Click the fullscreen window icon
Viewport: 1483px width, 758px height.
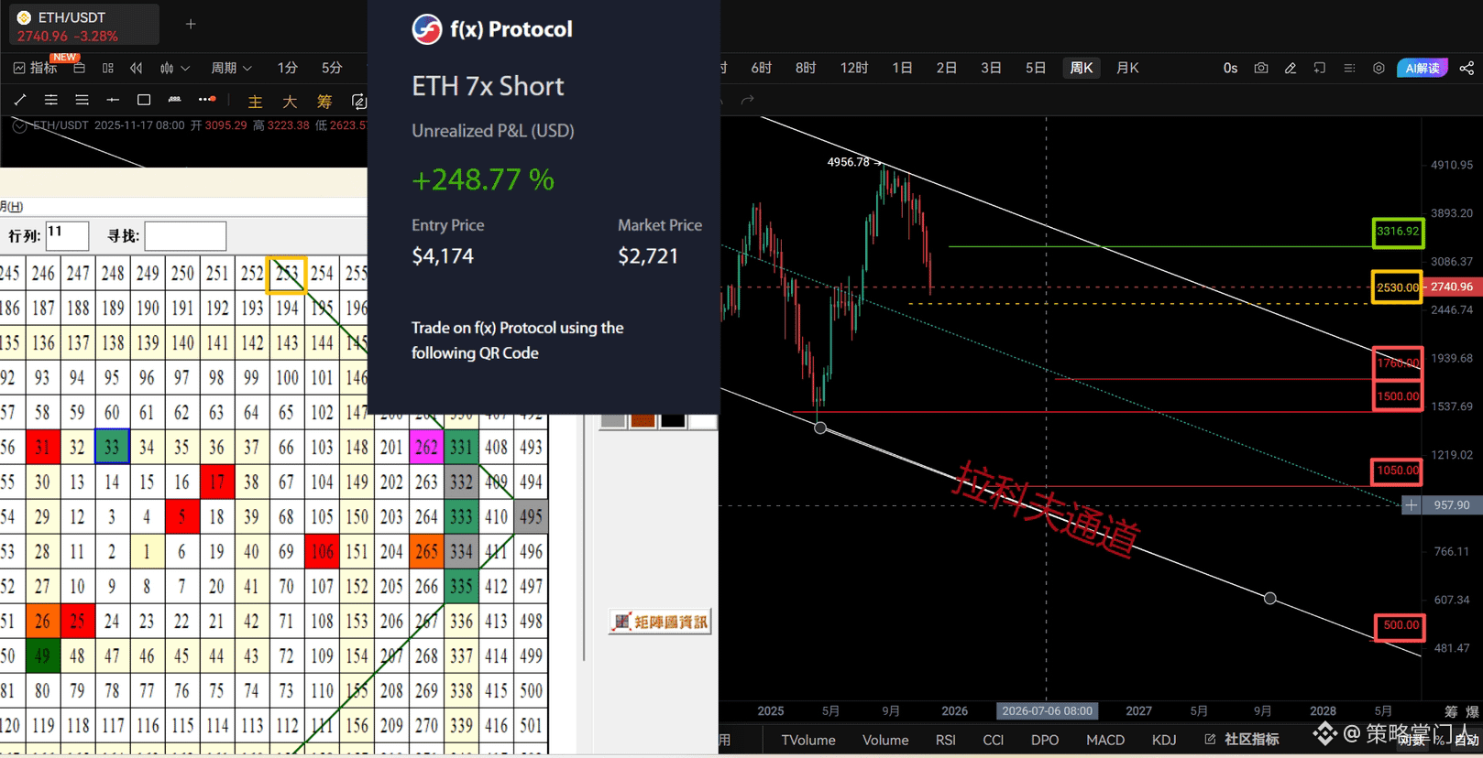(1320, 68)
